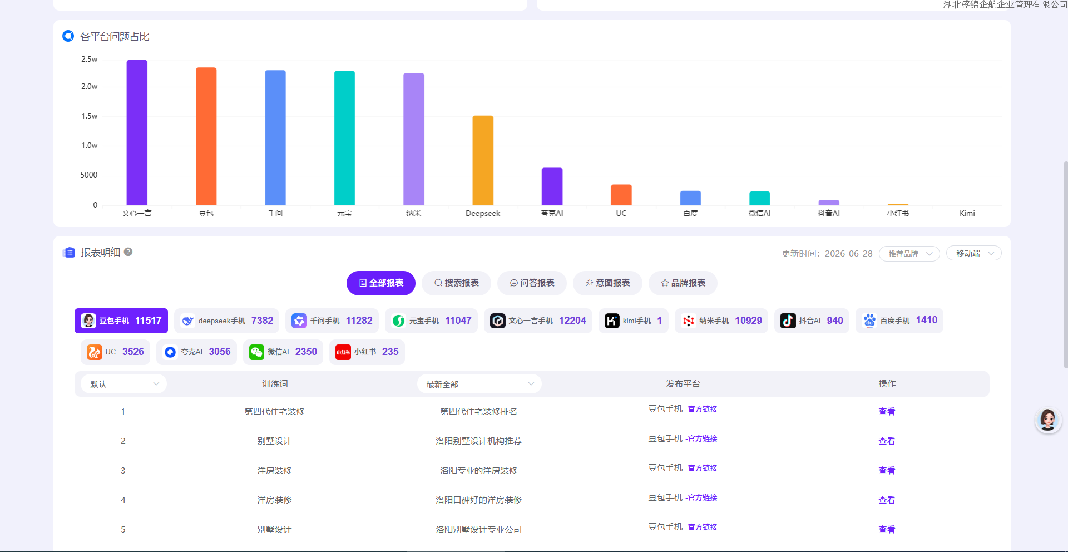
Task: Click the page vertical scrollbar
Action: coord(1065,264)
